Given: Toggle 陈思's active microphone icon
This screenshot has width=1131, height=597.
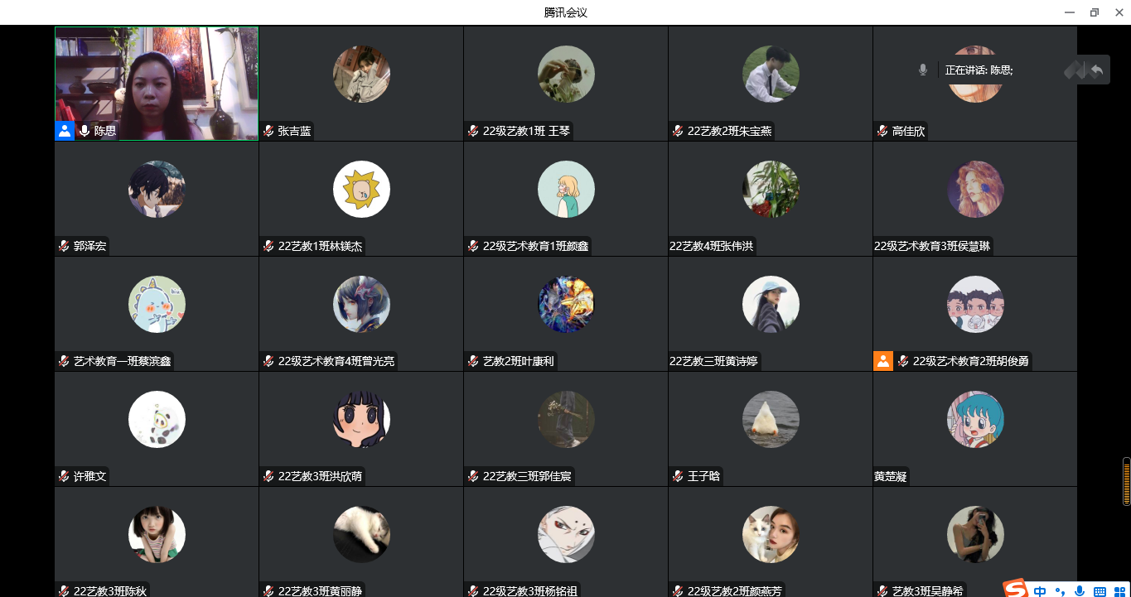Looking at the screenshot, I should pos(85,131).
